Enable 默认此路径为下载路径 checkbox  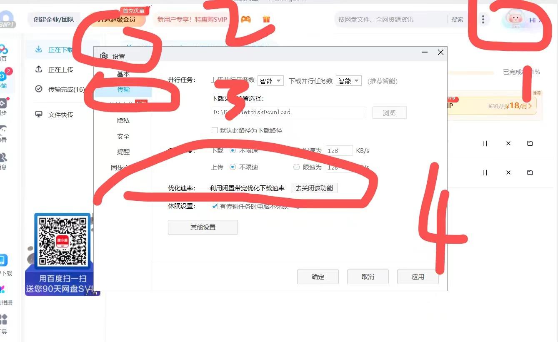coord(215,130)
